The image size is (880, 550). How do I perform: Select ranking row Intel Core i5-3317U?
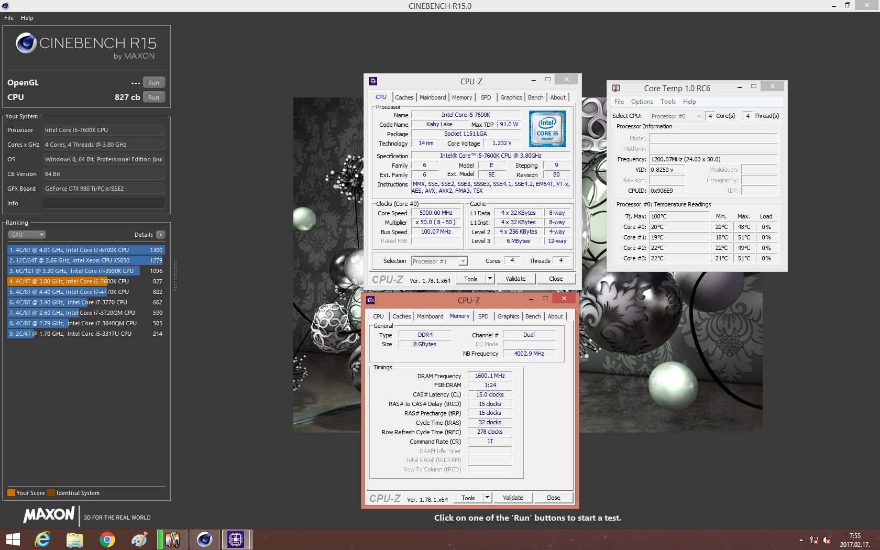86,334
